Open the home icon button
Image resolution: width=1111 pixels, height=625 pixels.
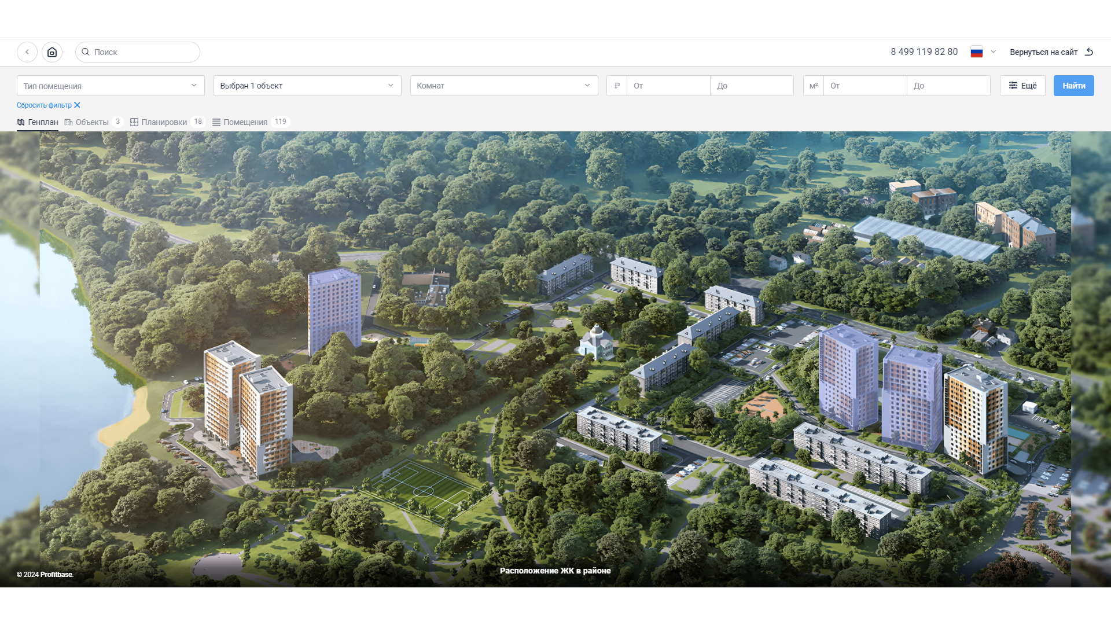pos(52,52)
